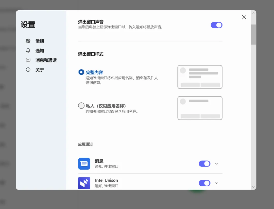
Task: Click the blue 消息 app icon
Action: [x=84, y=164]
